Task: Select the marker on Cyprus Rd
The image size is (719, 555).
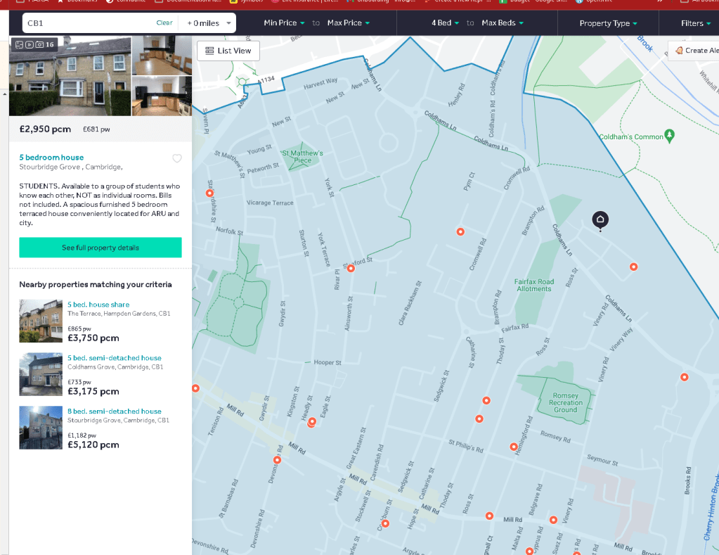Action: [530, 551]
